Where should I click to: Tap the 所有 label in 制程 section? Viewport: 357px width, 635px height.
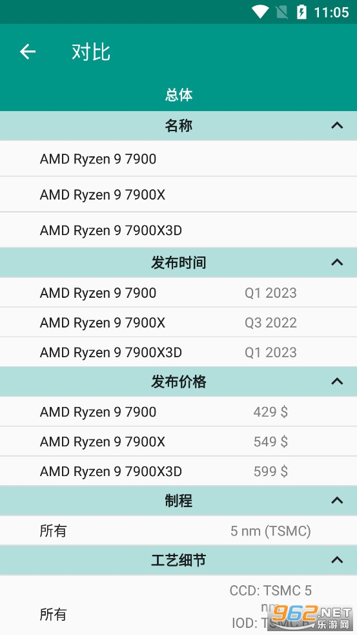(x=53, y=530)
